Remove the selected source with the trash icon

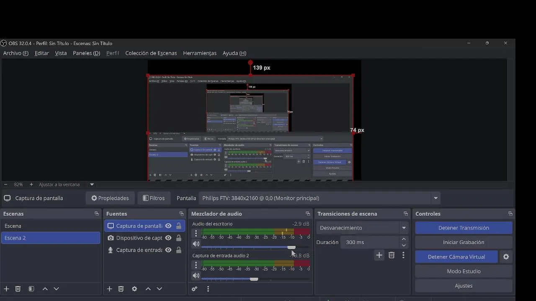[121, 289]
